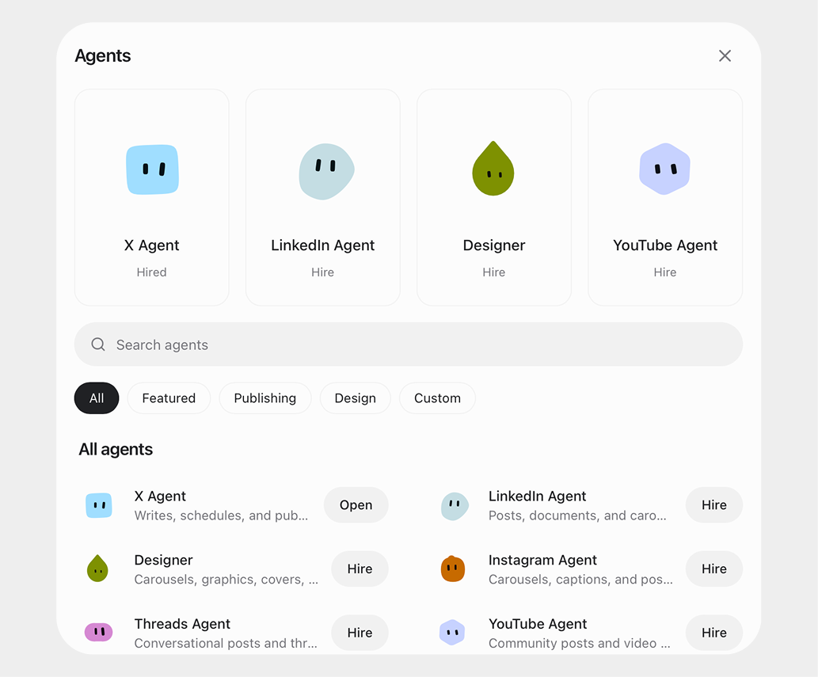Click the X Agent title in featured card
818x677 pixels.
point(152,245)
